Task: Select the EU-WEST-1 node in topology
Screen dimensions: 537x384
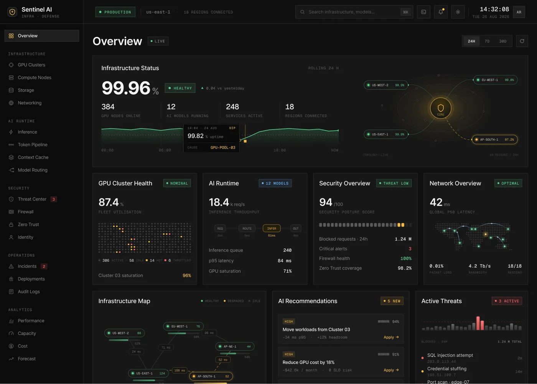Action: (495, 80)
